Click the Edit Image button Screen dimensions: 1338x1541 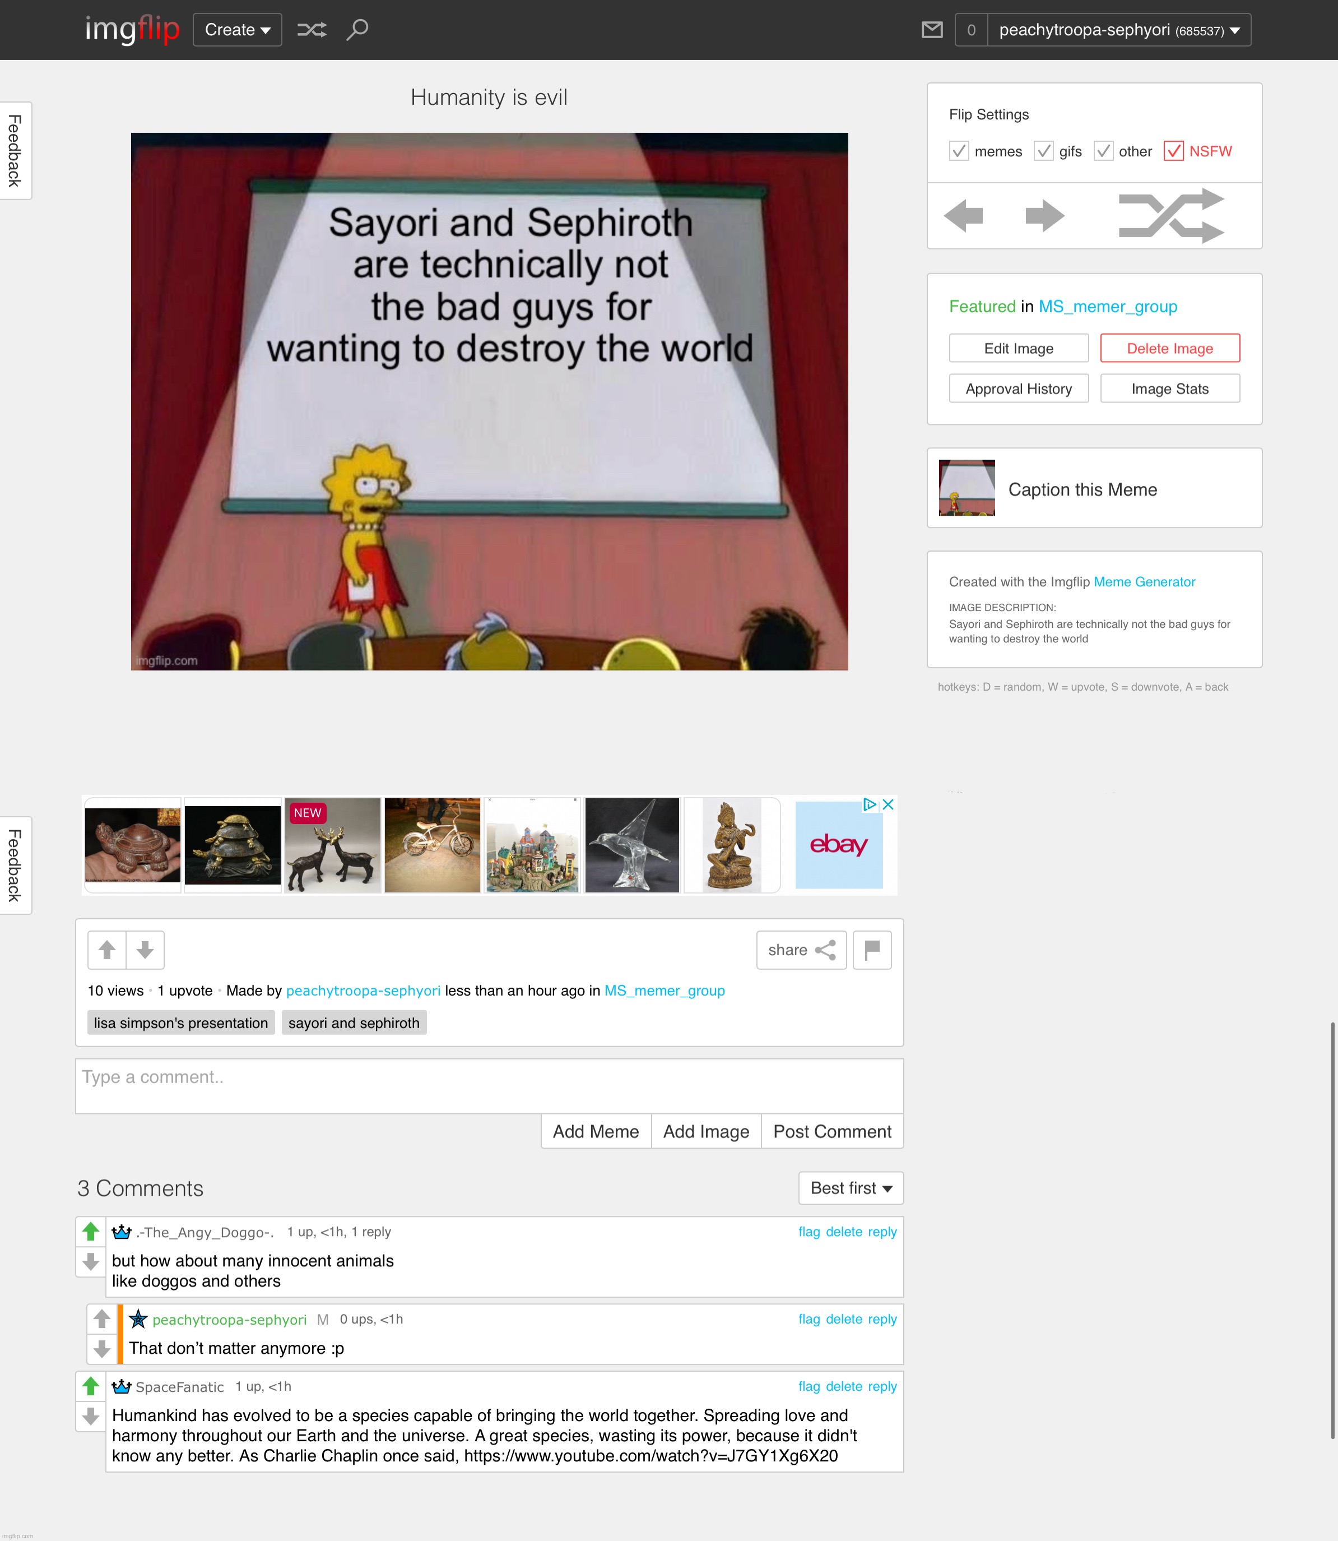click(1019, 348)
